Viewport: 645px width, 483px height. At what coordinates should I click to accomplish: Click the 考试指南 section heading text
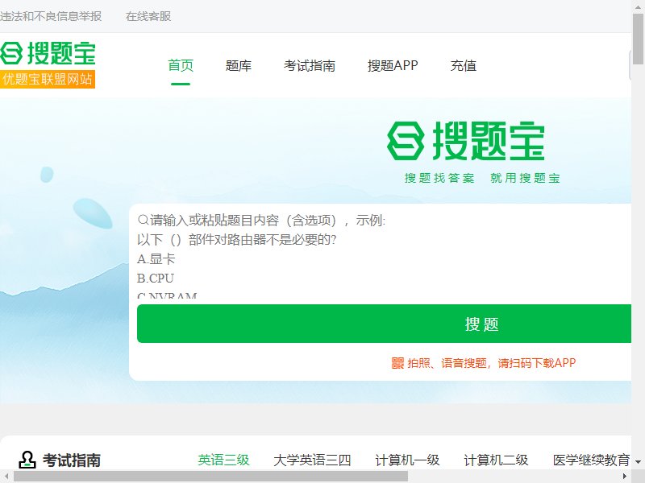coord(72,460)
